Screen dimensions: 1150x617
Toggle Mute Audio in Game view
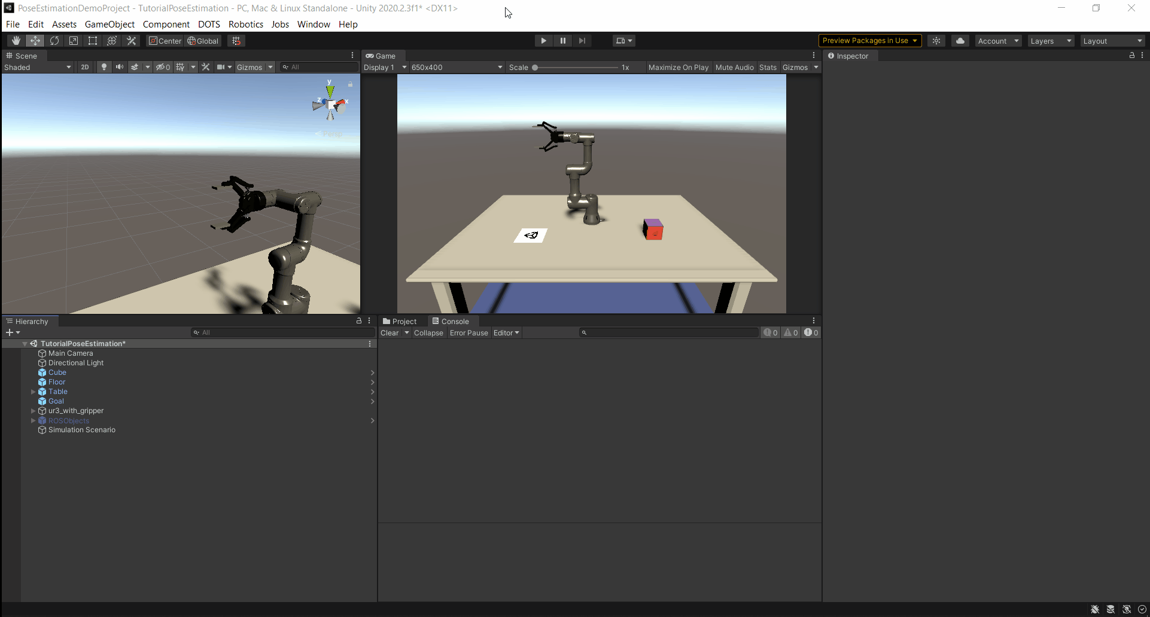point(734,67)
